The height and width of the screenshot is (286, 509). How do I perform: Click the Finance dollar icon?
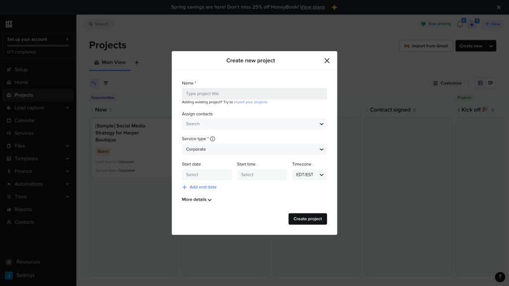[9, 171]
